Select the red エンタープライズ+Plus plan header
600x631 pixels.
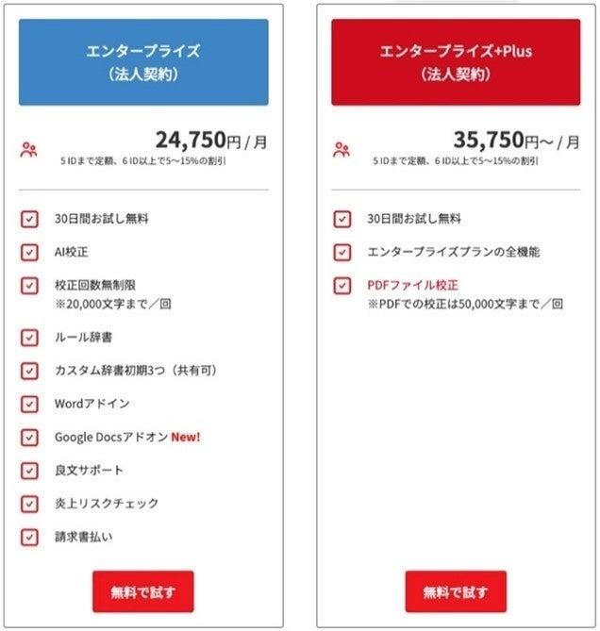pos(456,62)
